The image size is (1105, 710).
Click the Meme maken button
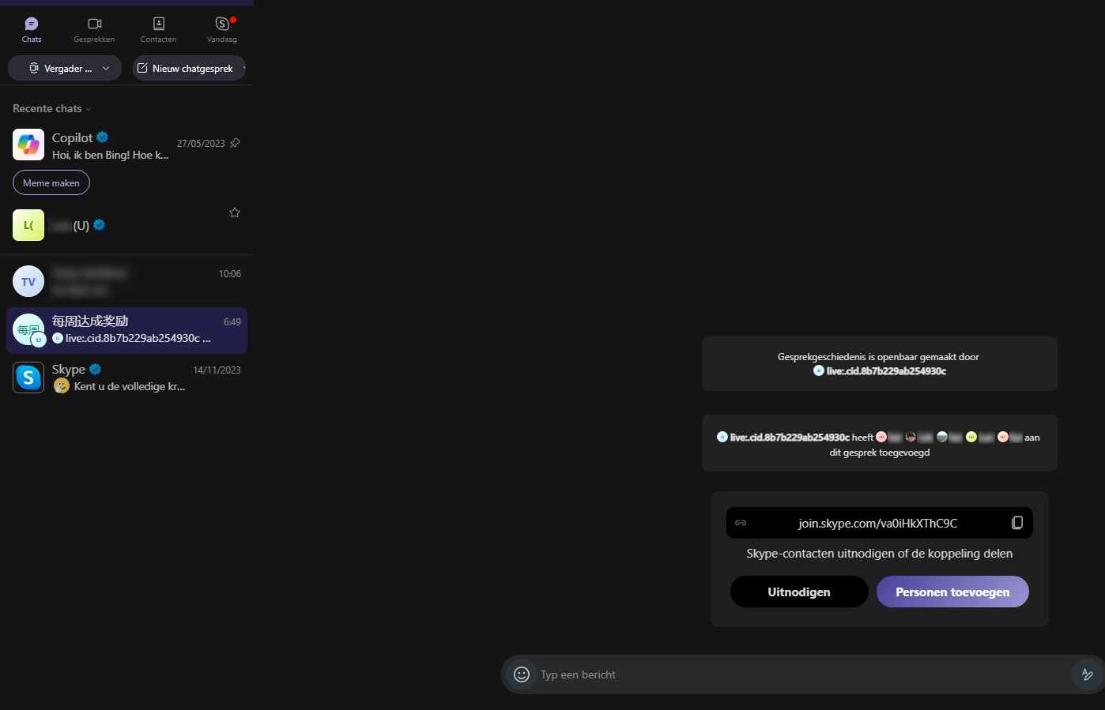pos(51,182)
